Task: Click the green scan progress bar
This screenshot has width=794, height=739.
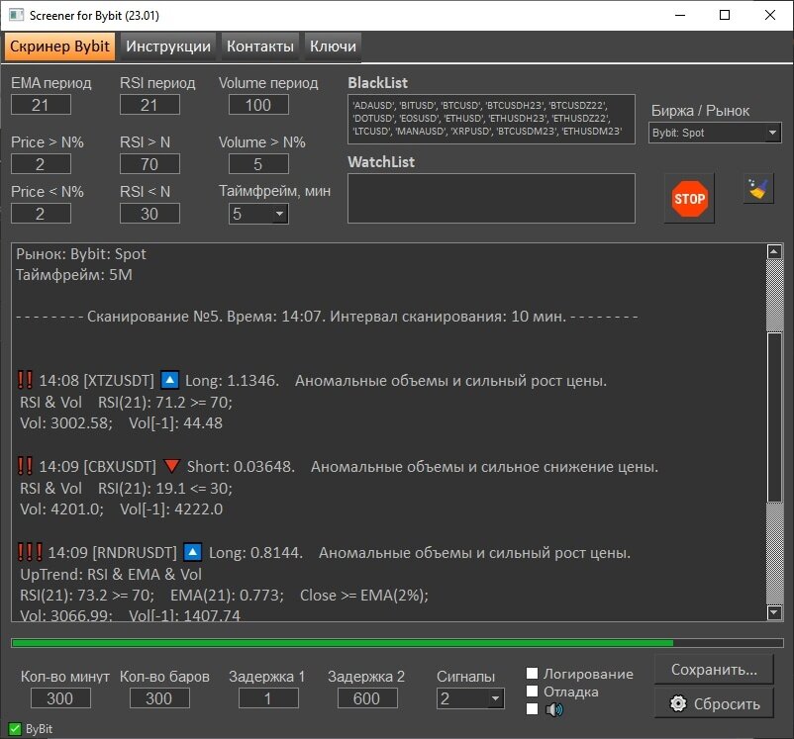Action: (x=397, y=643)
